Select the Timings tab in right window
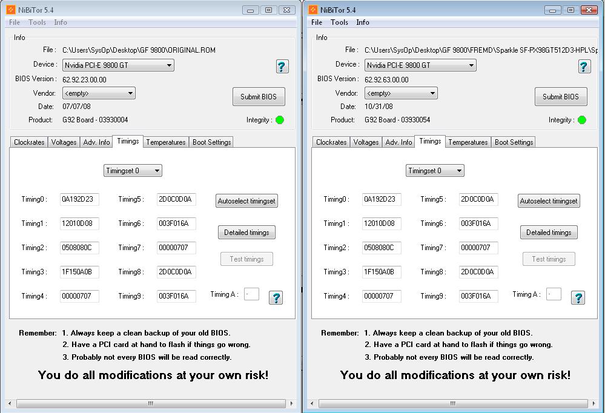Viewport: 605px width, 413px height. pos(430,141)
